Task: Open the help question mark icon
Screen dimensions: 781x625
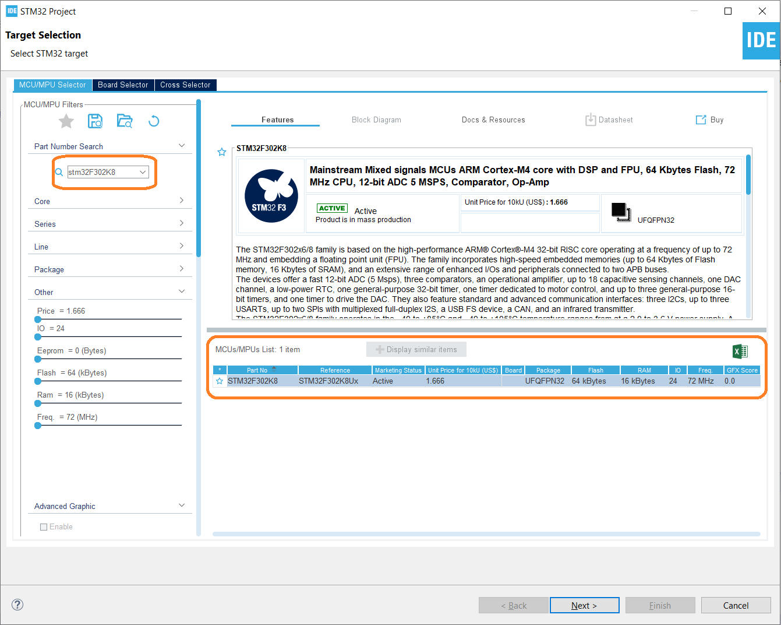Action: [17, 604]
